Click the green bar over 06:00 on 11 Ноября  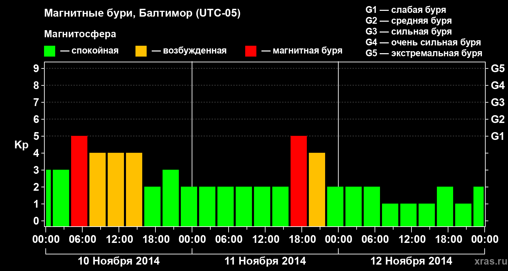click(226, 206)
